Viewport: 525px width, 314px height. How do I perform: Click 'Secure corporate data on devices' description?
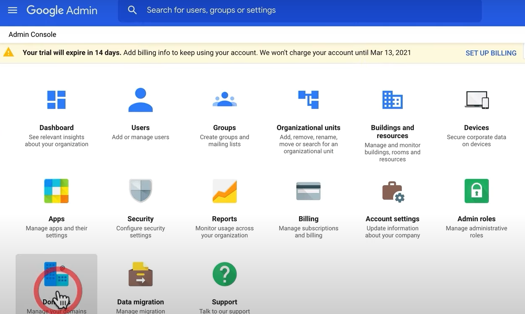pos(477,141)
